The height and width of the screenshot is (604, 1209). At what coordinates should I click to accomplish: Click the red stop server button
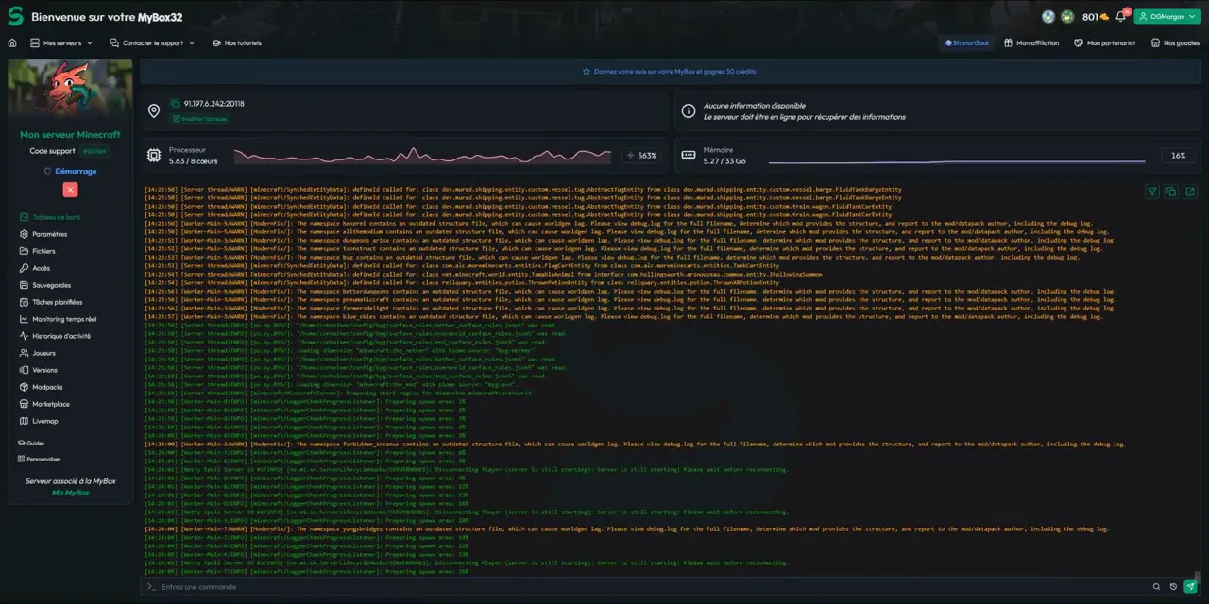70,190
